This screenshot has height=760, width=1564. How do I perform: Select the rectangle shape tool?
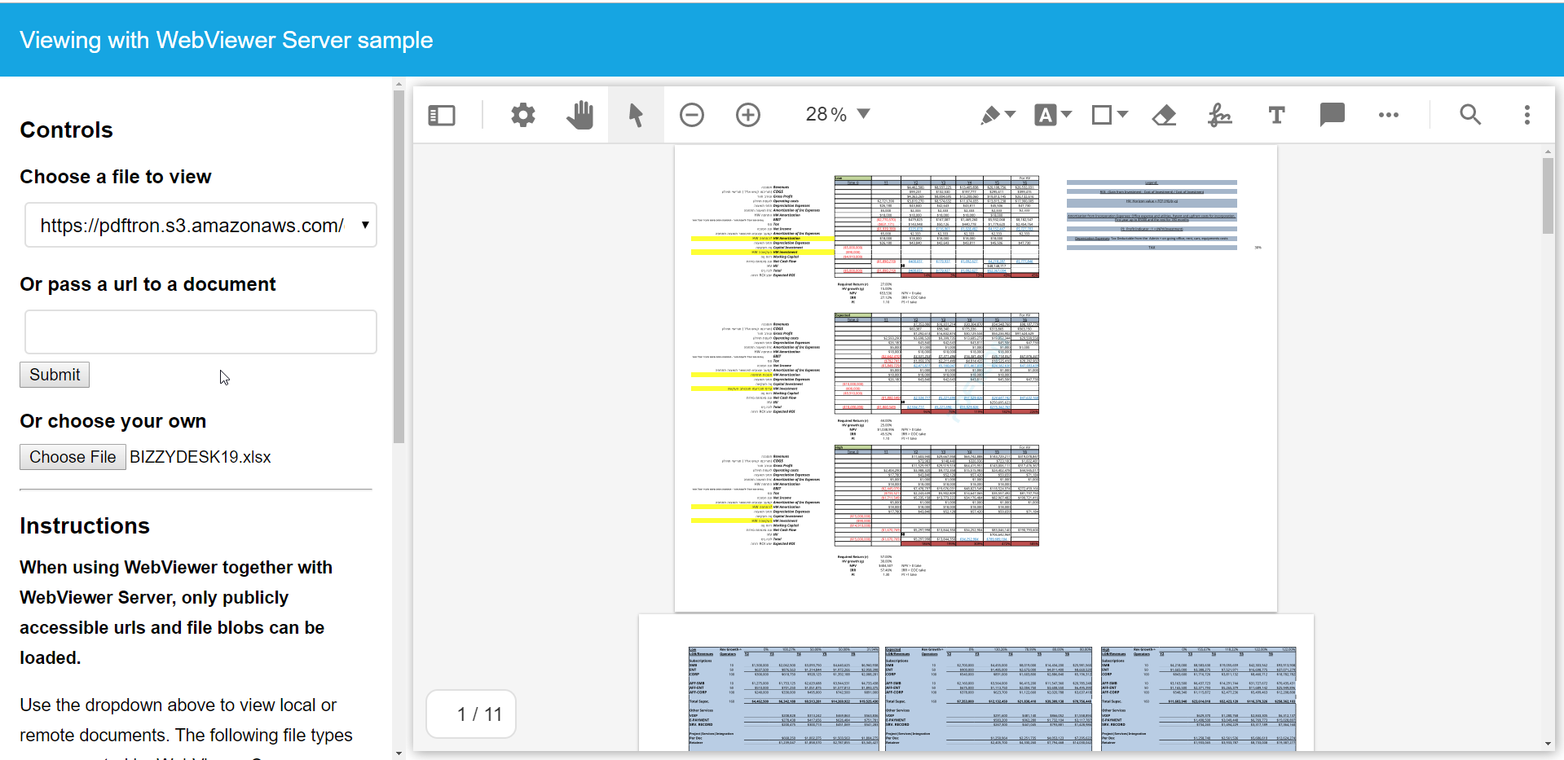(1102, 115)
